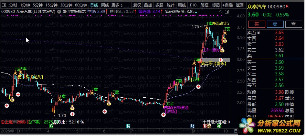Click the 涨停 3.98 limit value
306x136 pixels.
(x=279, y=92)
